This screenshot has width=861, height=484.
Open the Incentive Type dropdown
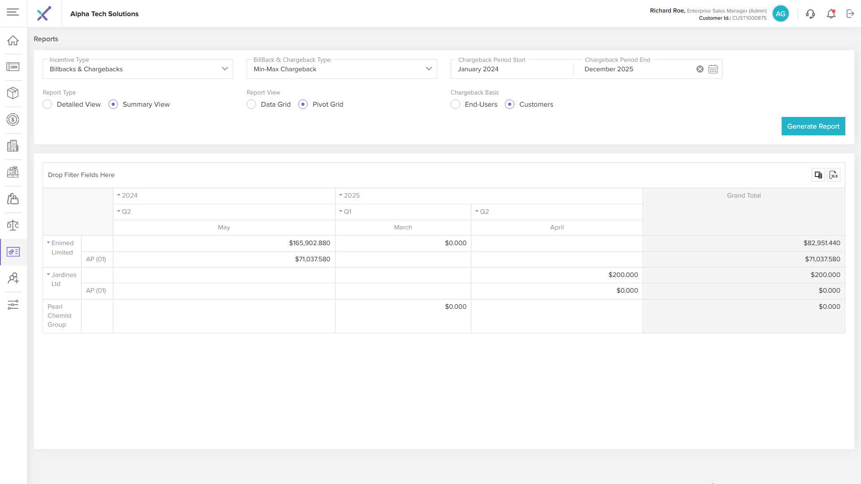click(138, 69)
